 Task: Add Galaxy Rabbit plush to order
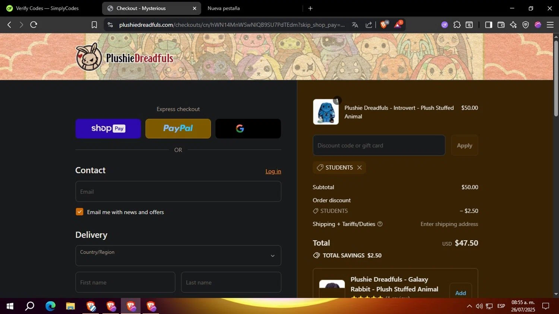tap(461, 293)
